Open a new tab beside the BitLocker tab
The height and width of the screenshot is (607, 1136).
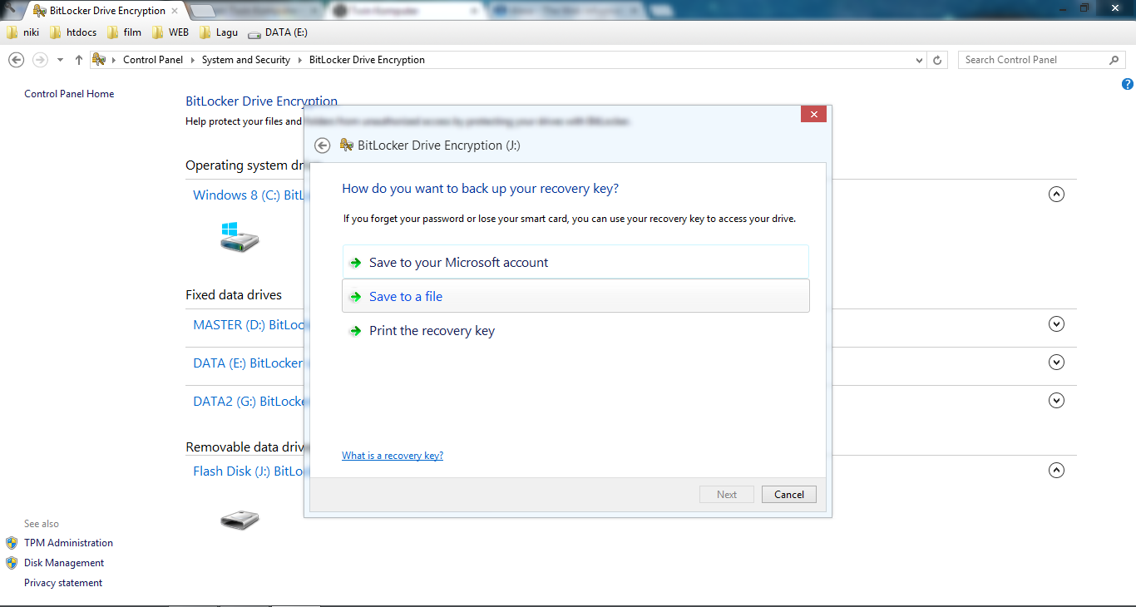[x=204, y=11]
